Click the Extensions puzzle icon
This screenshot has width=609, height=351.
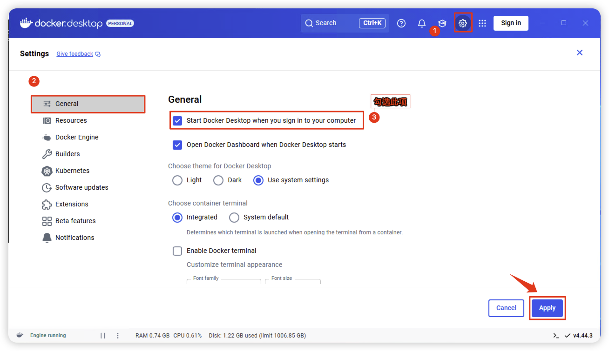pyautogui.click(x=47, y=204)
